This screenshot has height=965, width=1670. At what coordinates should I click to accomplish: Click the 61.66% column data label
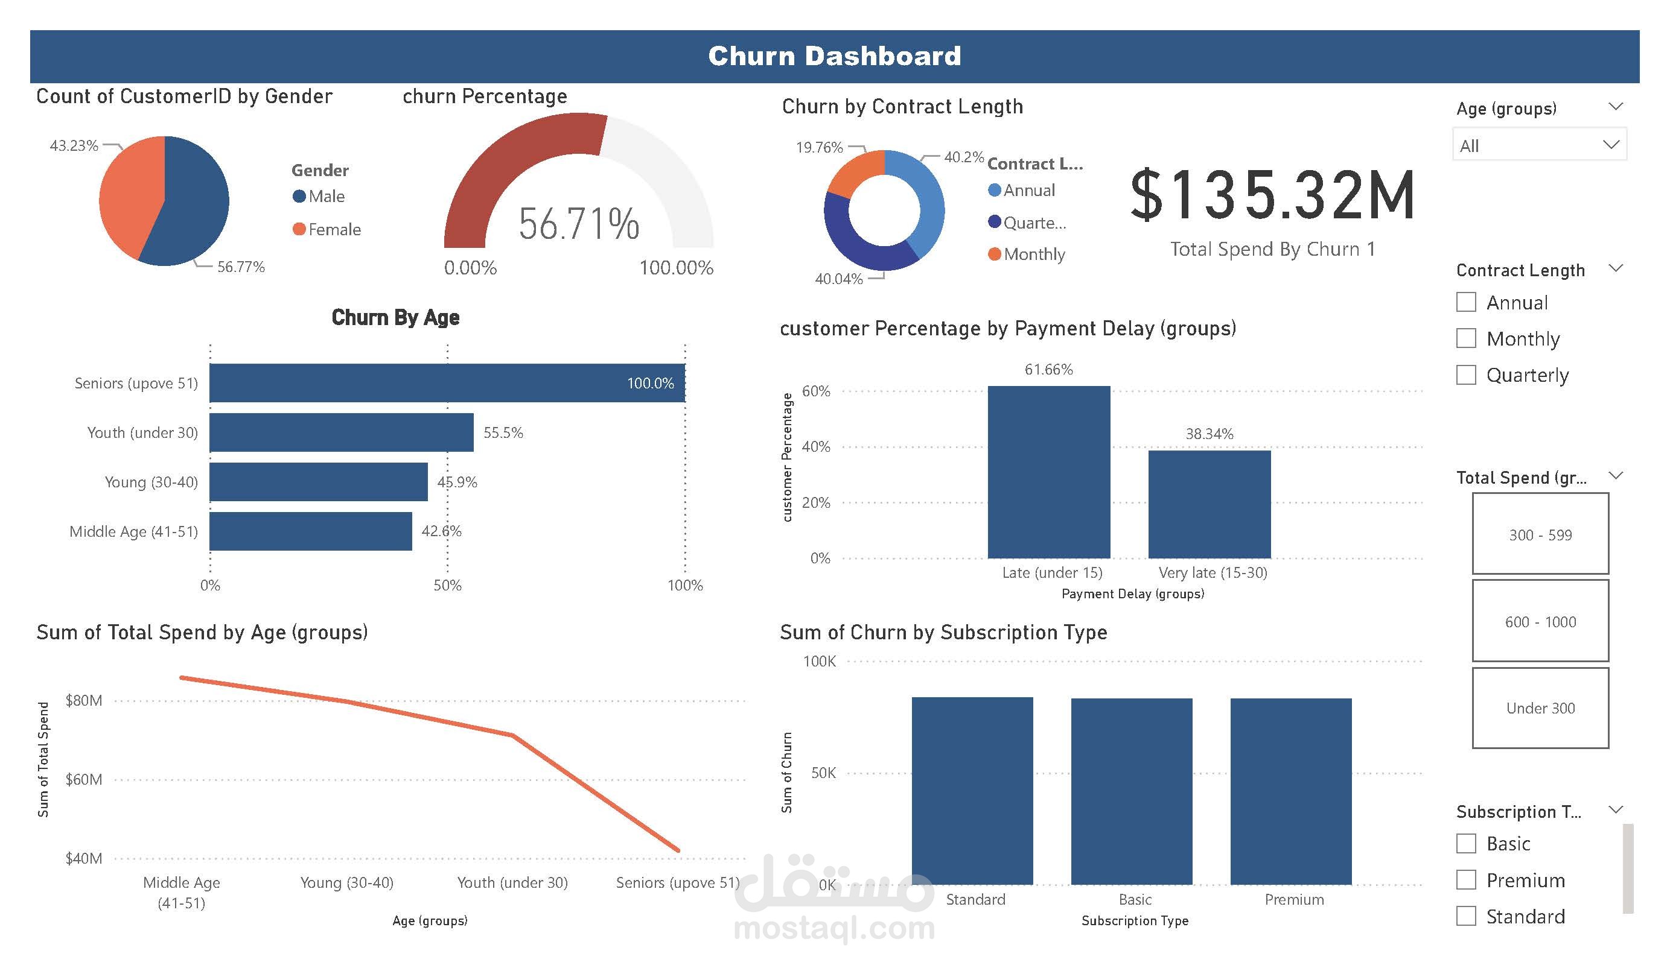click(1048, 369)
